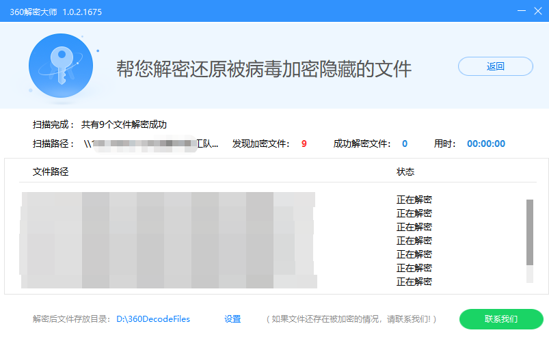Click the 00:00:00 elapsed time value
This screenshot has width=549, height=339.
pos(485,144)
